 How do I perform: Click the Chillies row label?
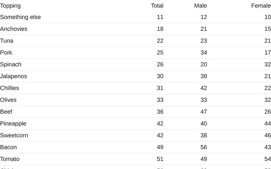point(10,88)
